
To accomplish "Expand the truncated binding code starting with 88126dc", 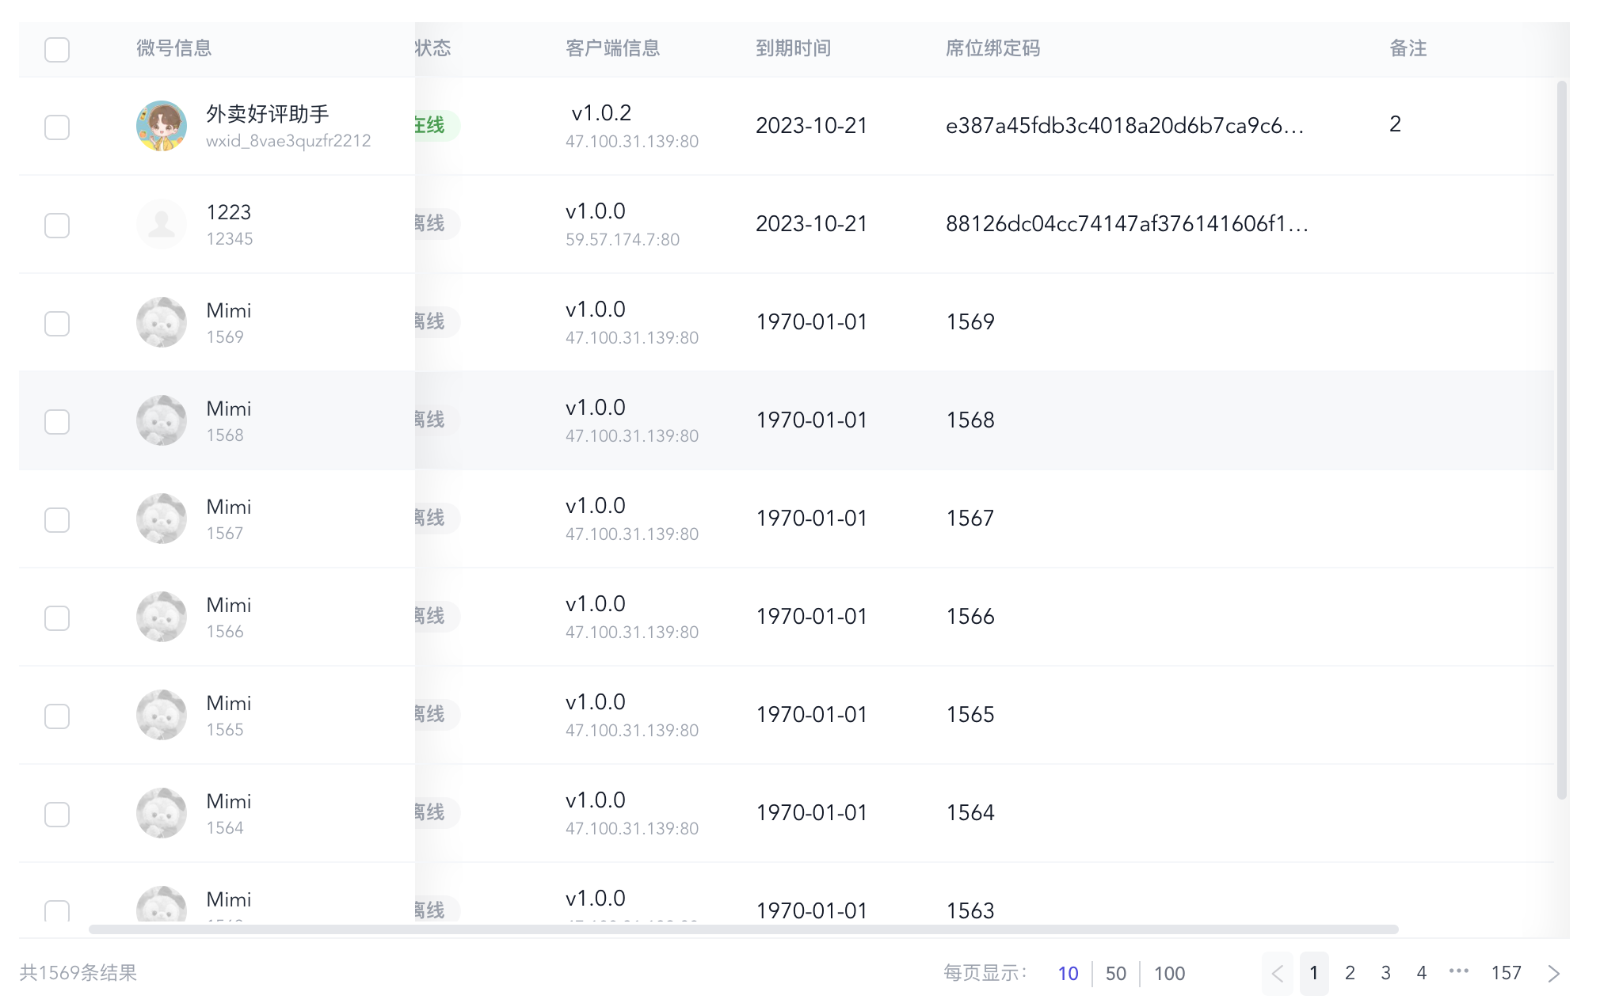I will pos(1126,224).
